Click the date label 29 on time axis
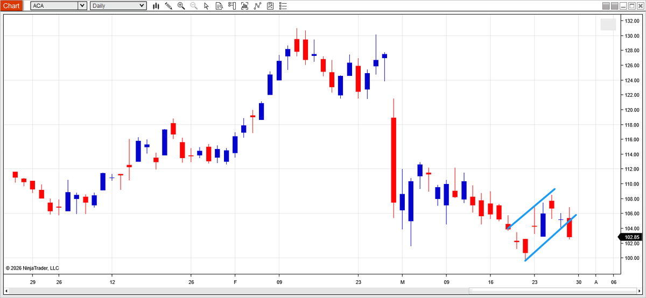The height and width of the screenshot is (298, 646). tap(33, 282)
